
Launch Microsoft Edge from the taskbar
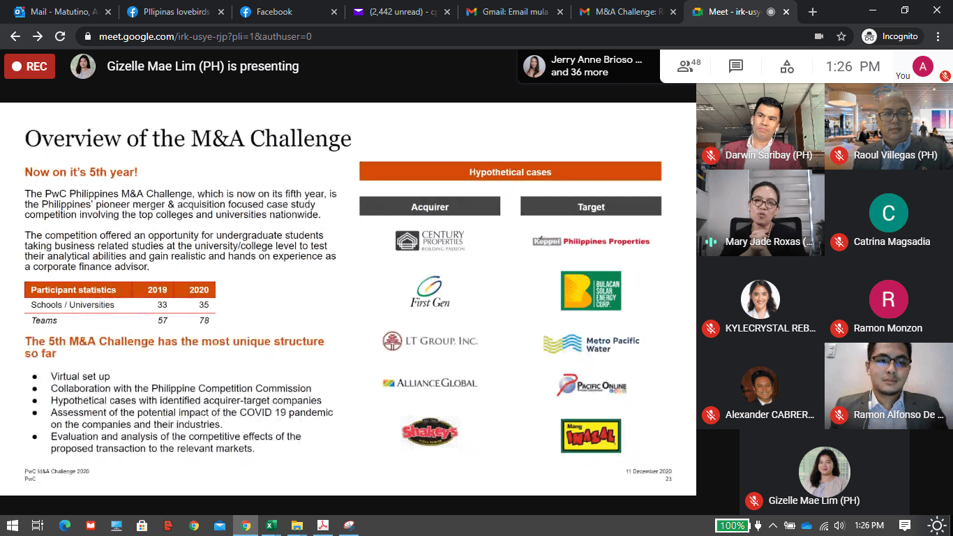pos(64,526)
